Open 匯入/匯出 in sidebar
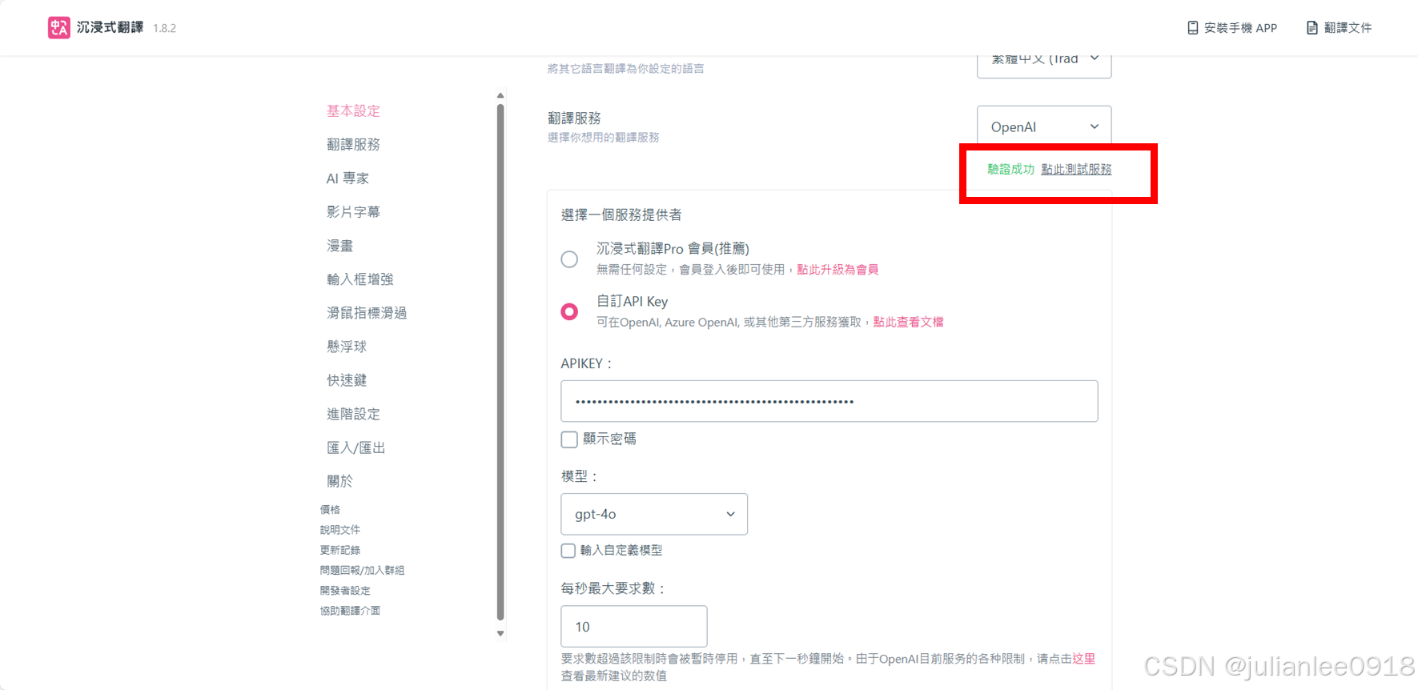Screen dimensions: 1418x690 [x=356, y=447]
